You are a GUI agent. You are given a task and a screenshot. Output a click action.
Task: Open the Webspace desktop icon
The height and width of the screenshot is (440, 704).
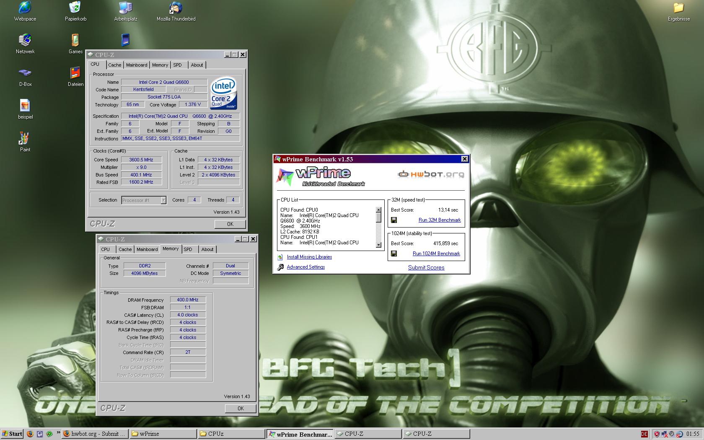pos(25,11)
